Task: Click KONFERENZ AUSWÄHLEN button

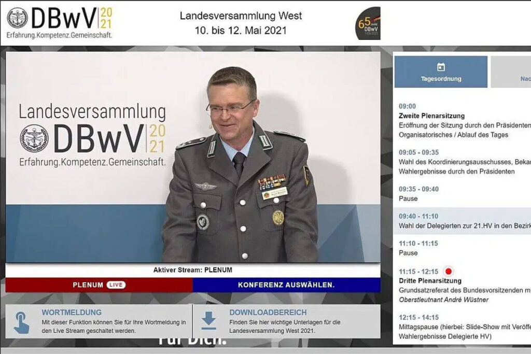Action: click(286, 285)
